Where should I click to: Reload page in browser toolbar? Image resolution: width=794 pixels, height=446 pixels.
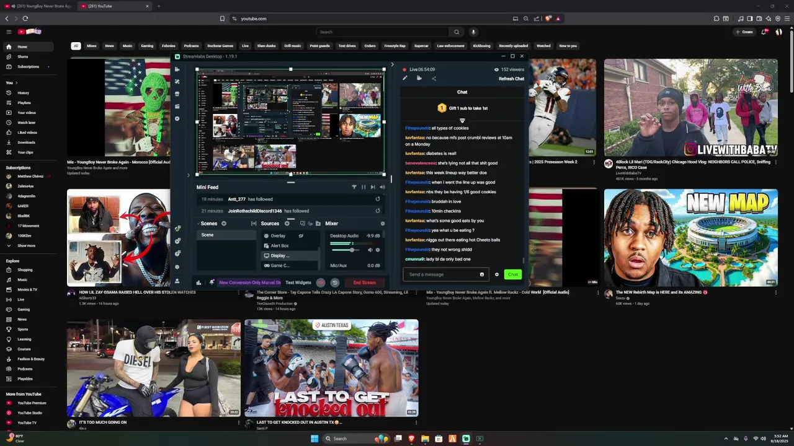[25, 19]
